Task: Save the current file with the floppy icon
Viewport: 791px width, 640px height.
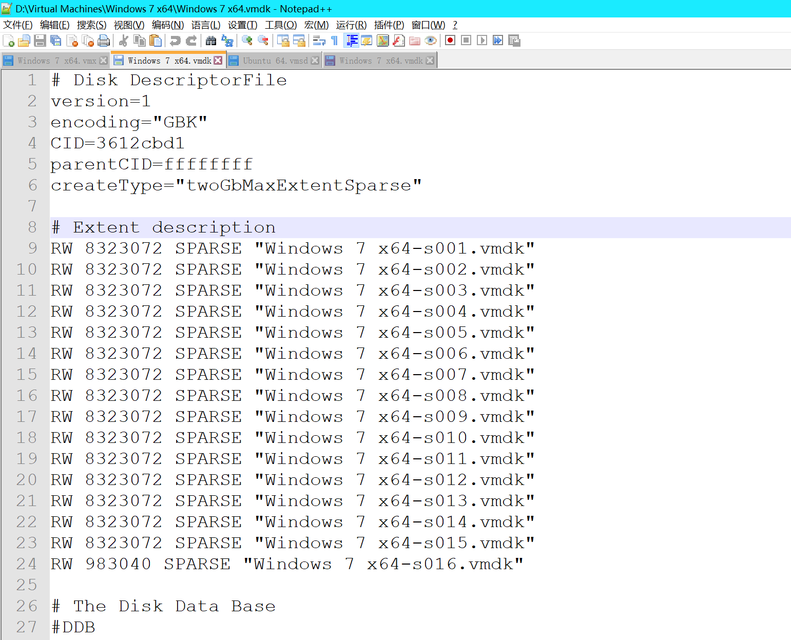Action: tap(40, 41)
